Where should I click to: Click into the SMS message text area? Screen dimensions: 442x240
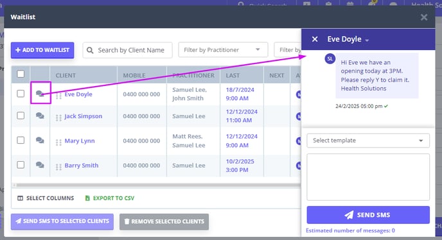(368, 177)
